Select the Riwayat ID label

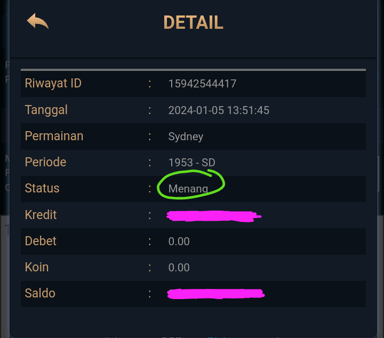pos(53,84)
